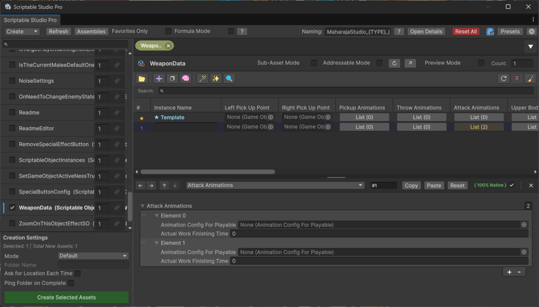539x307 pixels.
Task: Toggle the Formula Mode checkbox
Action: coord(231,31)
